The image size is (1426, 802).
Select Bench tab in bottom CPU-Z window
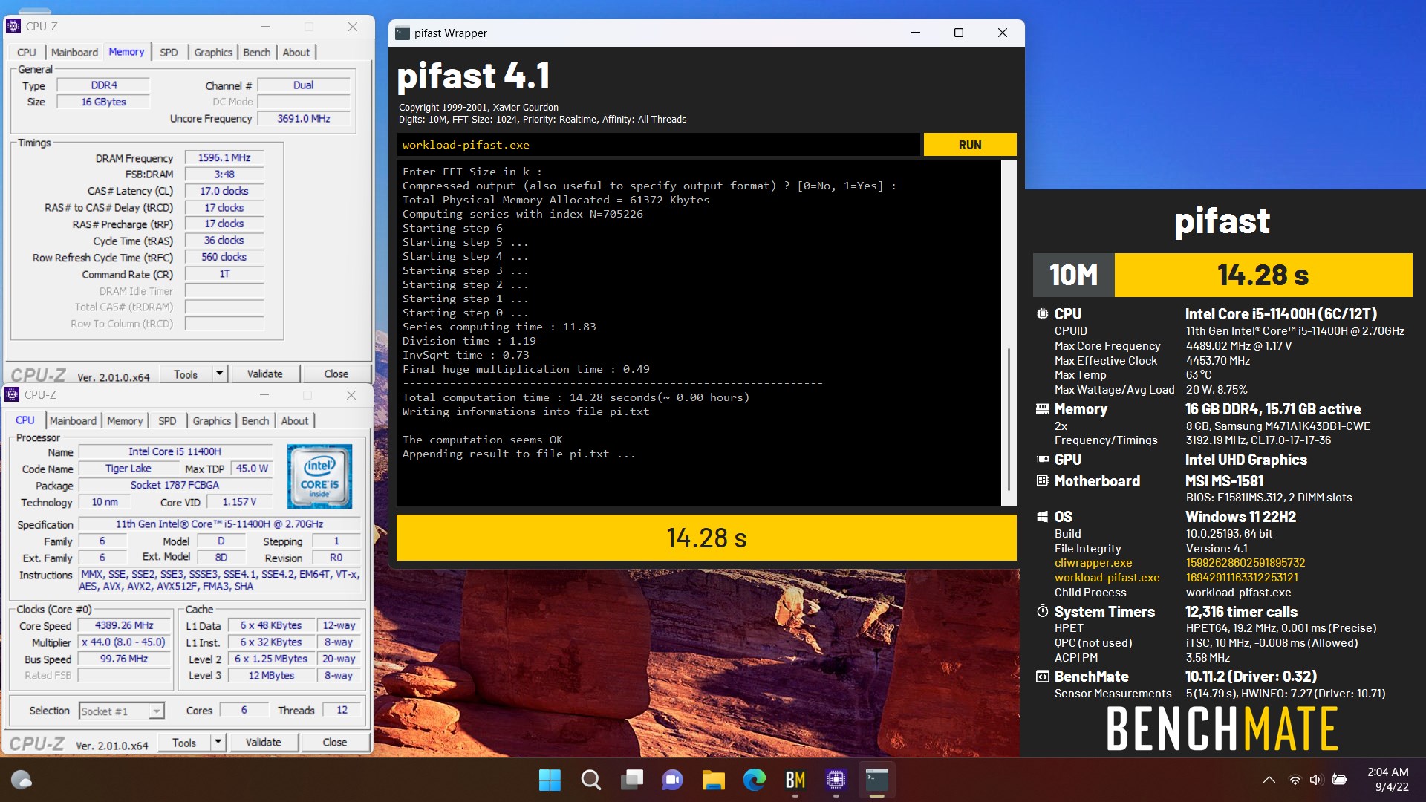coord(255,420)
